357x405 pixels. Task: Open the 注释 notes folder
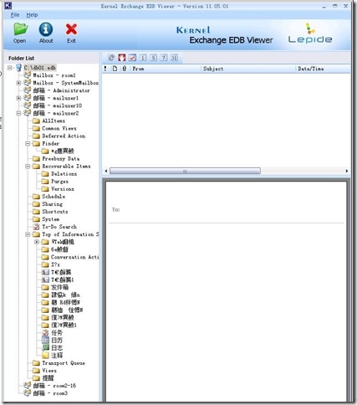pyautogui.click(x=57, y=355)
